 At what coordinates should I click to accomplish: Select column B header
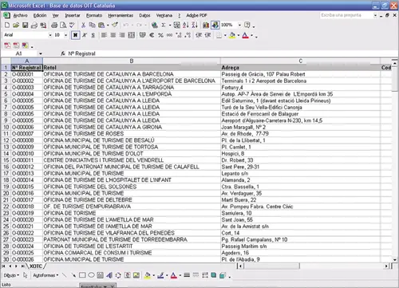point(132,61)
